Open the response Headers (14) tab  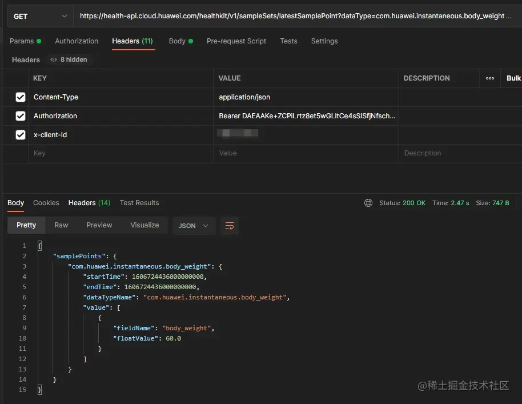(89, 203)
